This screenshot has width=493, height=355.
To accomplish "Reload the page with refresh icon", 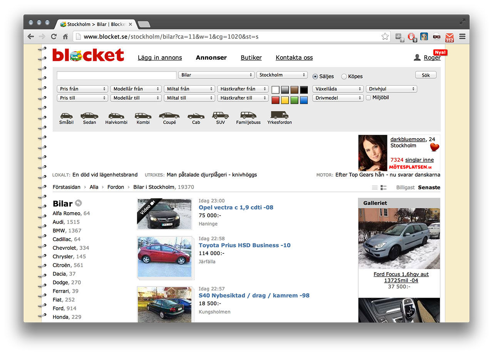I will [54, 37].
